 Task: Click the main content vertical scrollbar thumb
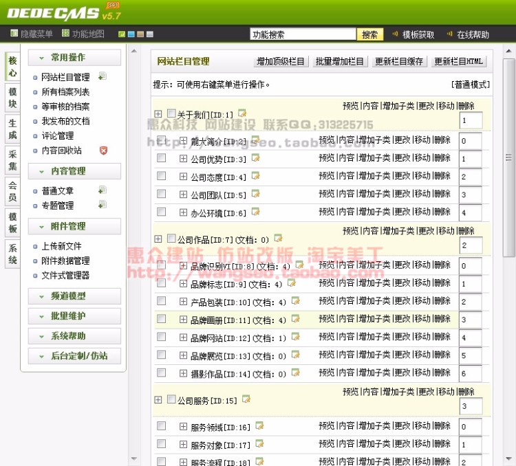(508, 158)
